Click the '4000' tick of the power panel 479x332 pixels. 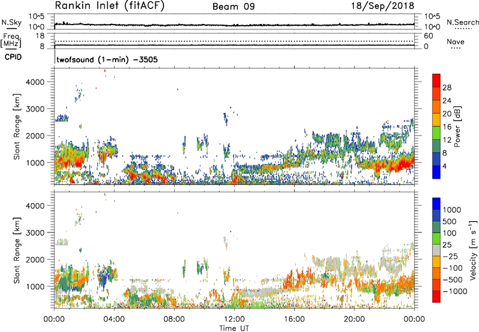pyautogui.click(x=35, y=82)
